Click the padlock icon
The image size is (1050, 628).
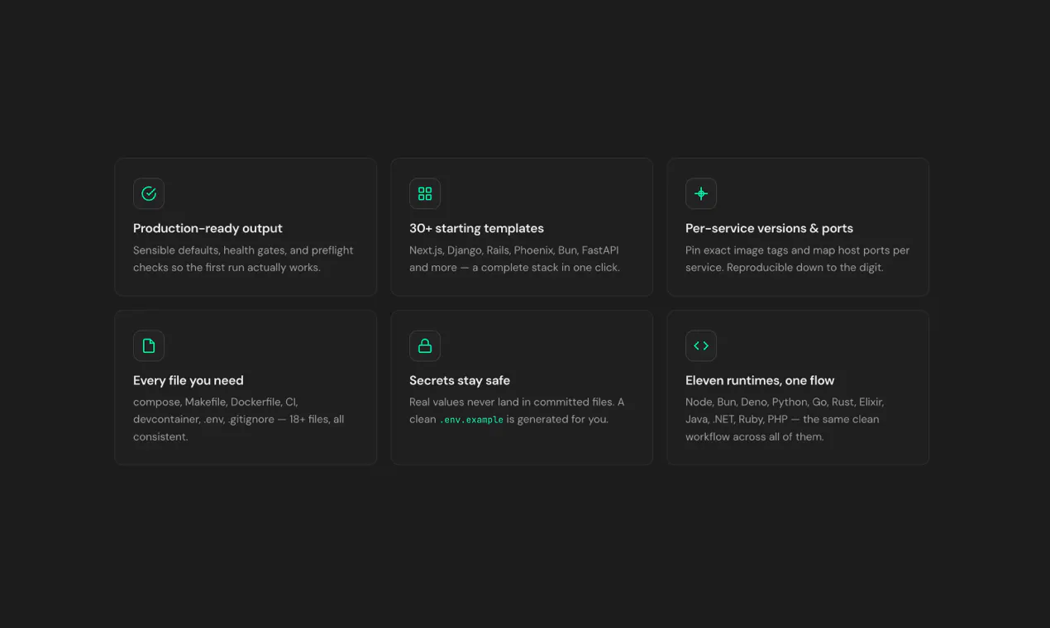(x=425, y=345)
